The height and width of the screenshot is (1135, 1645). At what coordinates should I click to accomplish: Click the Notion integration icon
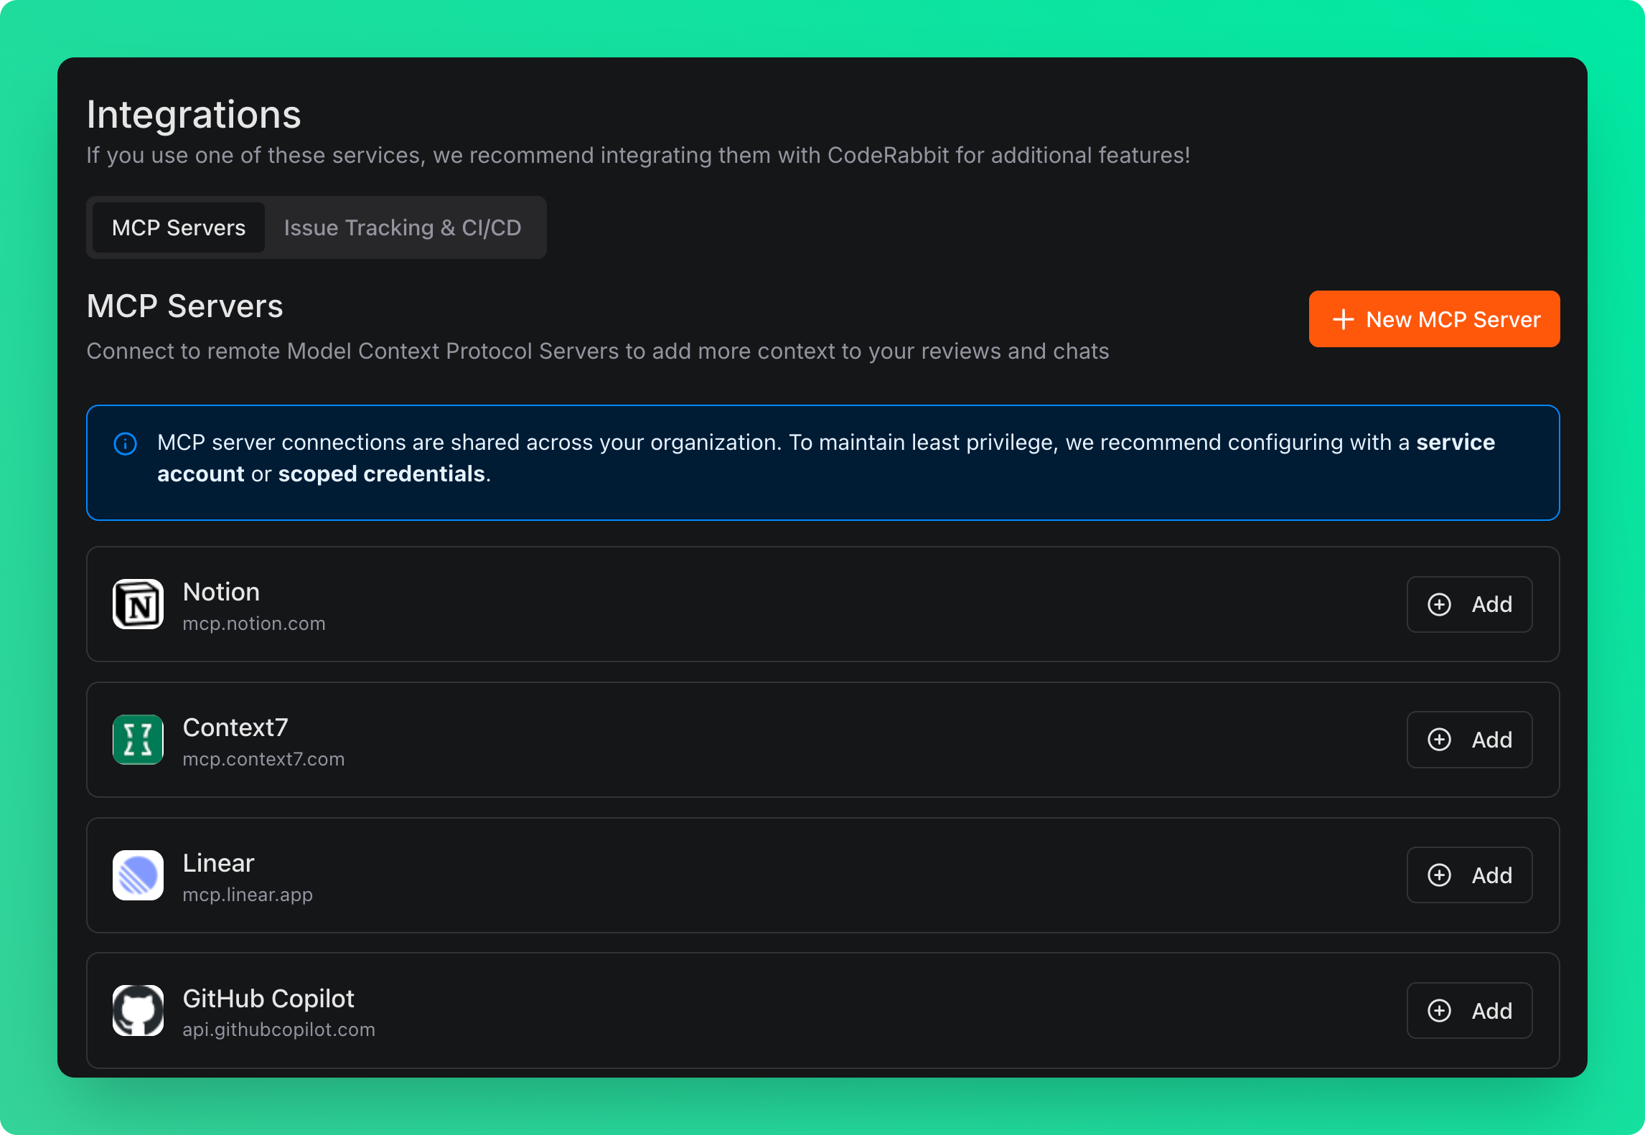click(137, 603)
